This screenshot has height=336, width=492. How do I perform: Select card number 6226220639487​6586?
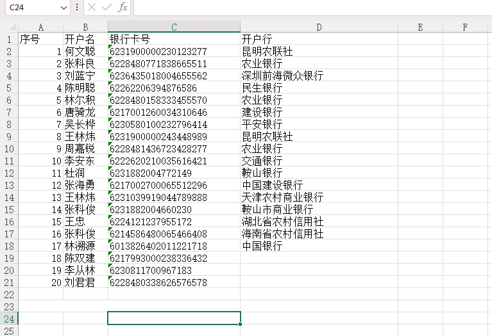[x=174, y=88]
